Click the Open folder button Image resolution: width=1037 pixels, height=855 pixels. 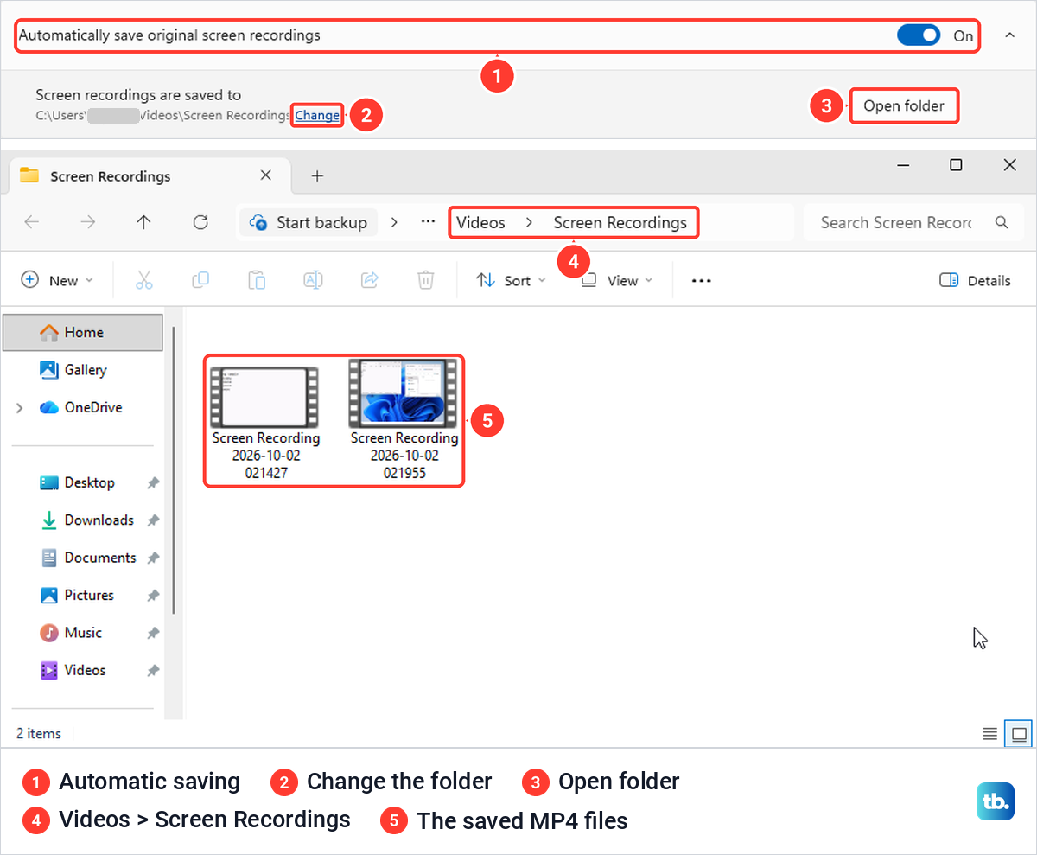coord(904,106)
